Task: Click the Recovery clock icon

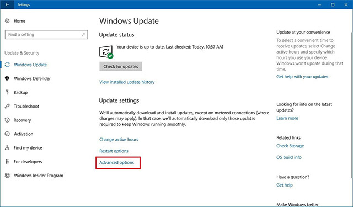Action: 7,120
